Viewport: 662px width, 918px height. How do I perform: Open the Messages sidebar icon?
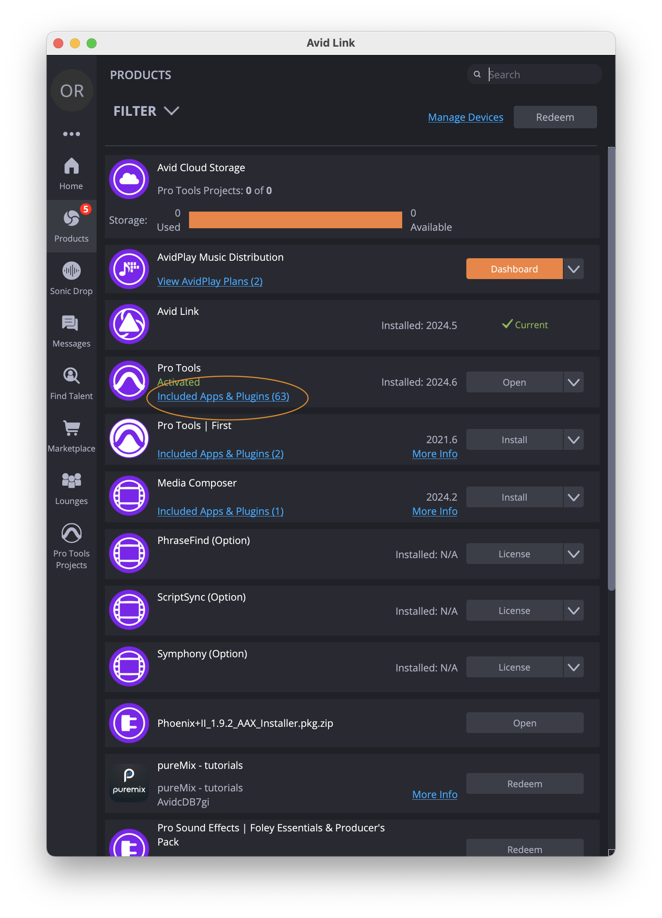click(71, 331)
